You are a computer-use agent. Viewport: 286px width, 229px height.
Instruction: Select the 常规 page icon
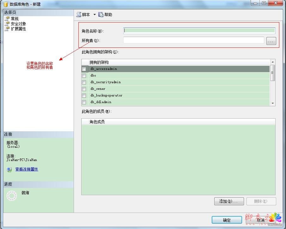(7, 19)
